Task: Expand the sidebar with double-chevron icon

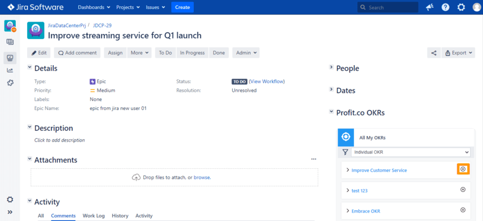Action: (10, 212)
